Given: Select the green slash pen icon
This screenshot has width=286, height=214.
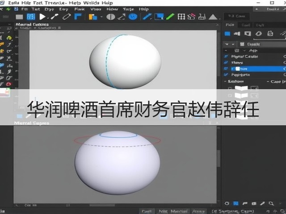Looking at the screenshot, I should 170,17.
